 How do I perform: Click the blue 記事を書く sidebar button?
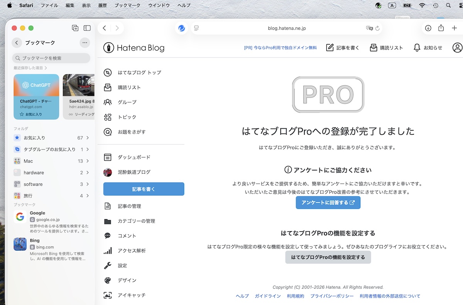(x=144, y=189)
